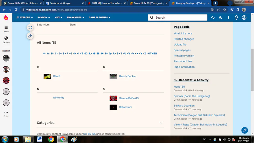The image size is (254, 143).
Task: Click the browser address bar URL
Action: tap(56, 10)
